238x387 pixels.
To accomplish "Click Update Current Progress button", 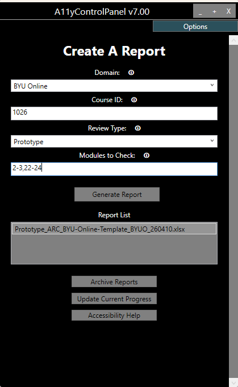I will pyautogui.click(x=114, y=298).
